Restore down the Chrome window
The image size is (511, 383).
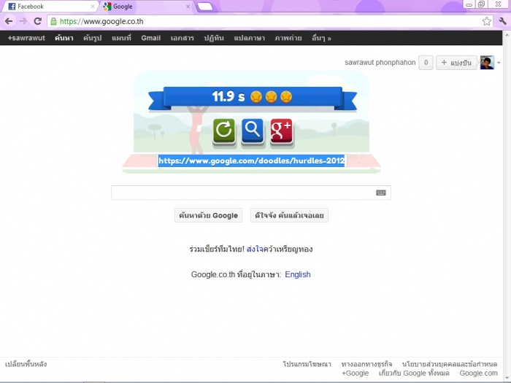pyautogui.click(x=481, y=4)
